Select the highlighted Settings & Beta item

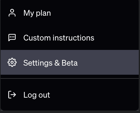70,62
